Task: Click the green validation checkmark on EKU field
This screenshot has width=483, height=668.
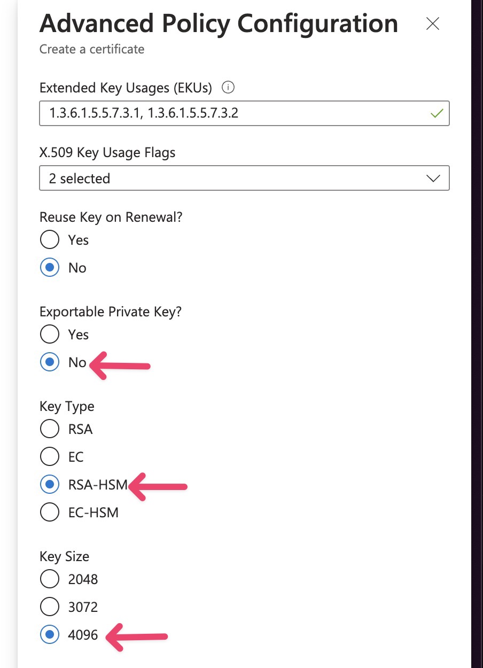Action: [436, 113]
